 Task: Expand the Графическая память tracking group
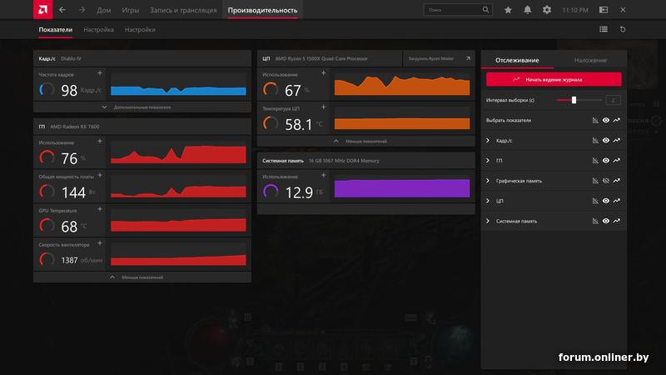(x=488, y=181)
